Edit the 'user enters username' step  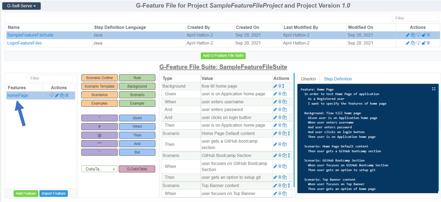point(275,102)
